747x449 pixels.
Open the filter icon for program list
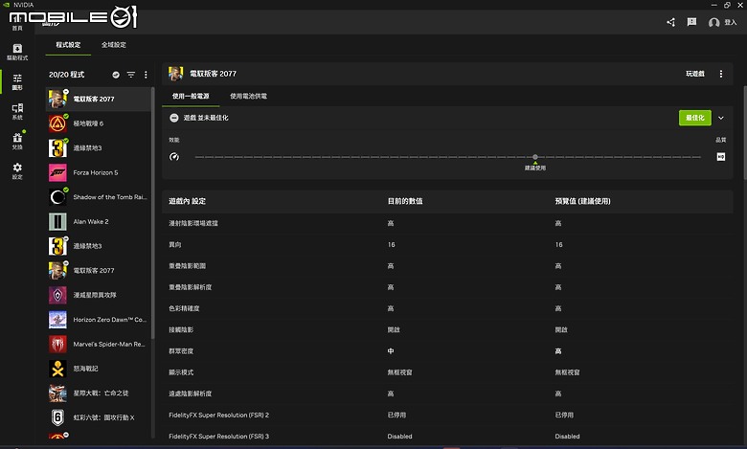click(131, 75)
